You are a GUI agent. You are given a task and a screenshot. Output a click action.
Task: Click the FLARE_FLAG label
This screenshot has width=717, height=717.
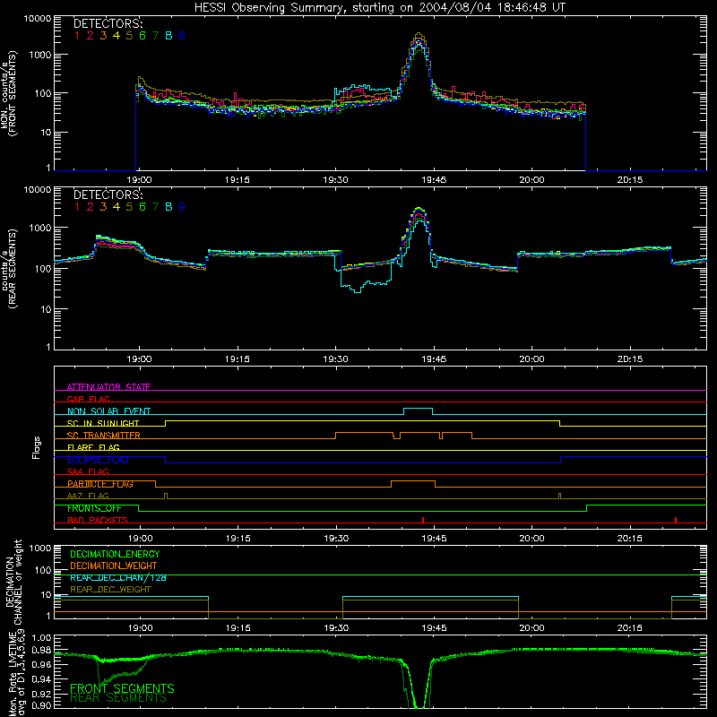(x=93, y=447)
